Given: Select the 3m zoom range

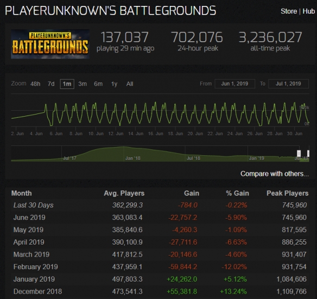Looking at the screenshot, I should pyautogui.click(x=83, y=84).
